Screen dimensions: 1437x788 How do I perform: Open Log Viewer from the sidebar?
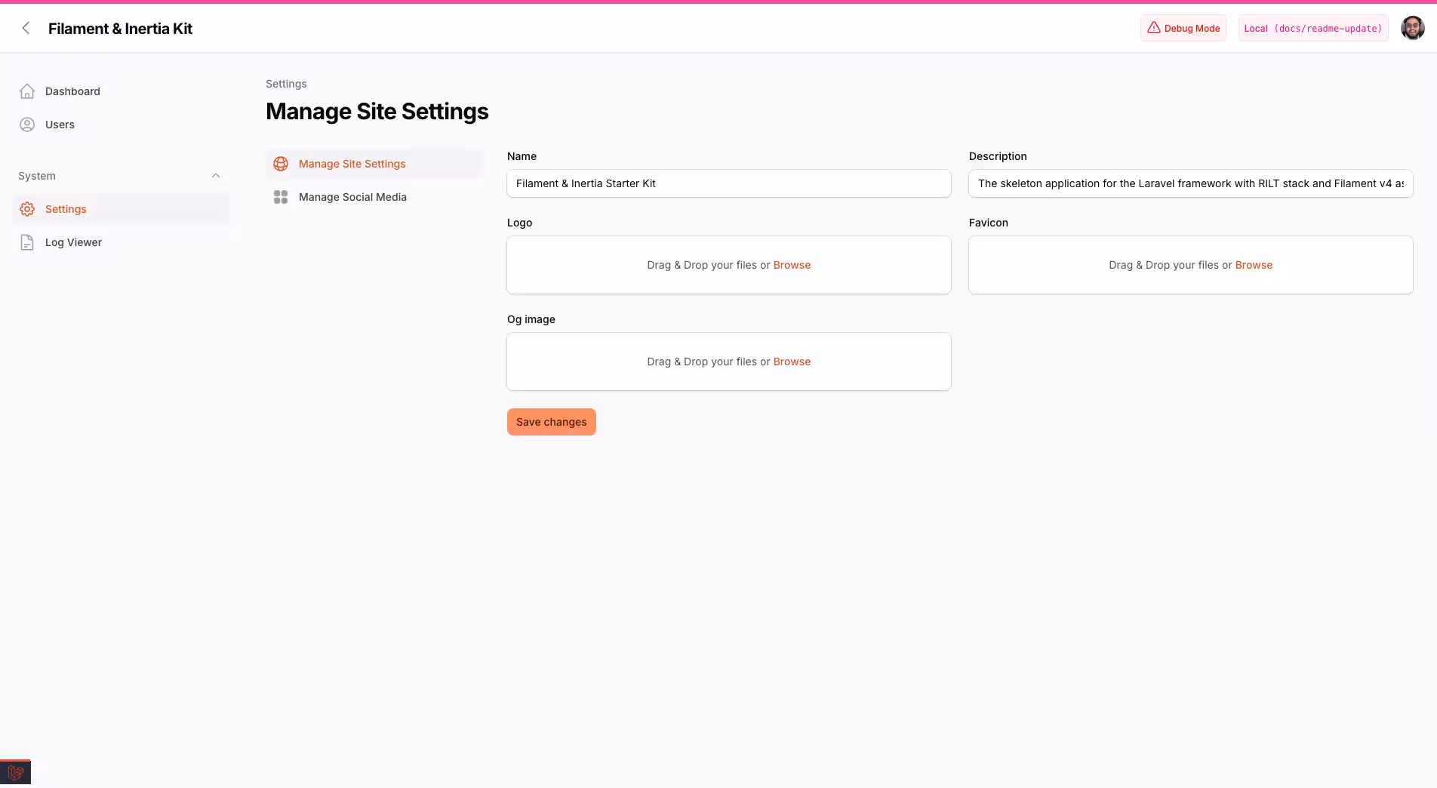point(121,242)
